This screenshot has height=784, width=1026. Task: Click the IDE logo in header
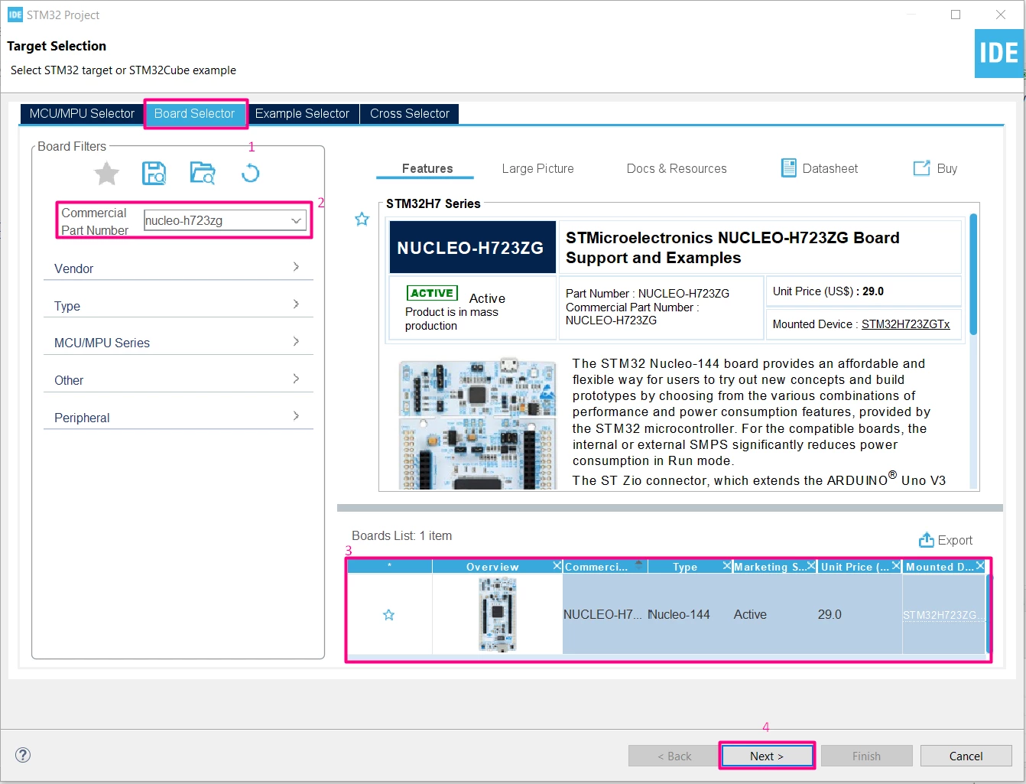(x=998, y=54)
